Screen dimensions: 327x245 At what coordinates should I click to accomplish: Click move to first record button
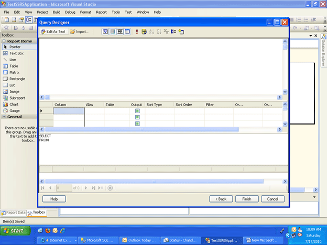[x=43, y=188]
